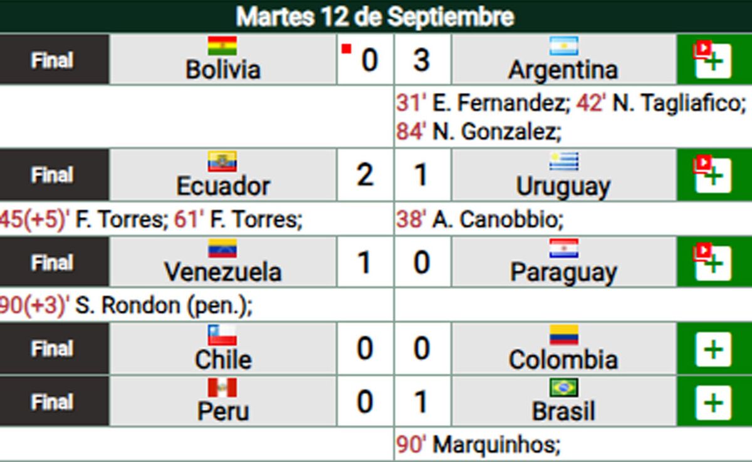This screenshot has width=752, height=462.
Task: Click the Uruguay flag icon
Action: [564, 162]
